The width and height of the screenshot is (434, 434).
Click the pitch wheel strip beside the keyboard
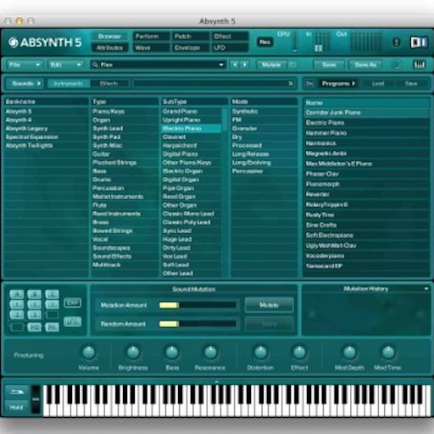pos(36,399)
